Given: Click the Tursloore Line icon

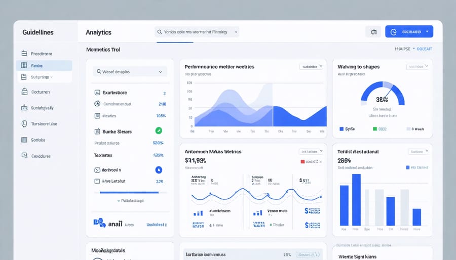Looking at the screenshot, I should point(24,124).
